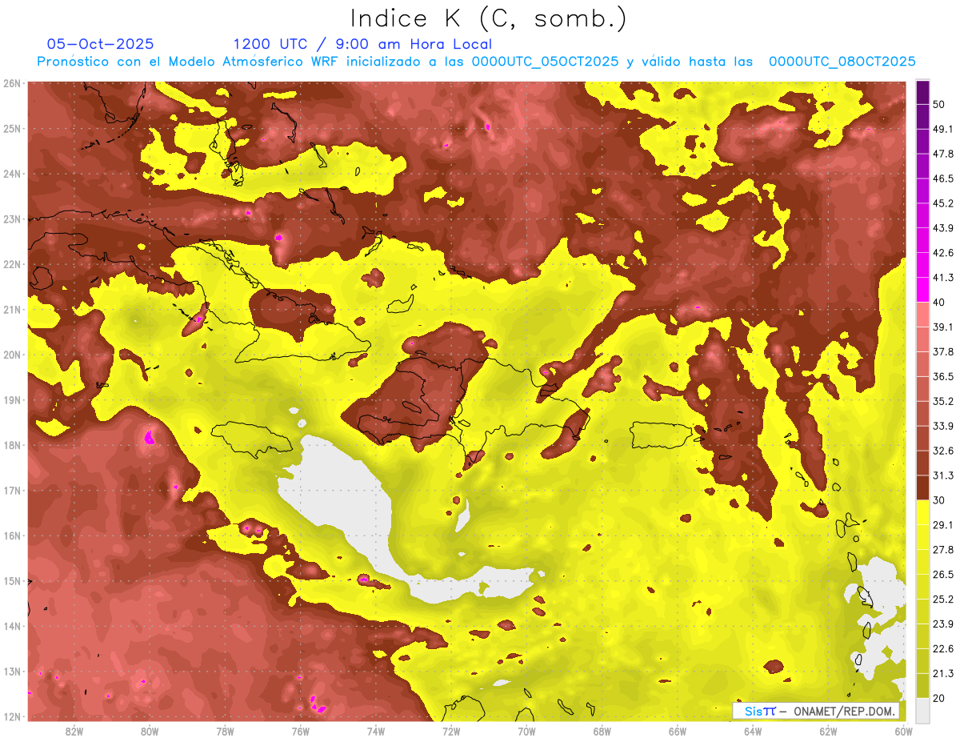The height and width of the screenshot is (742, 960).
Task: Click the longitude label "60W"
Action: (903, 732)
